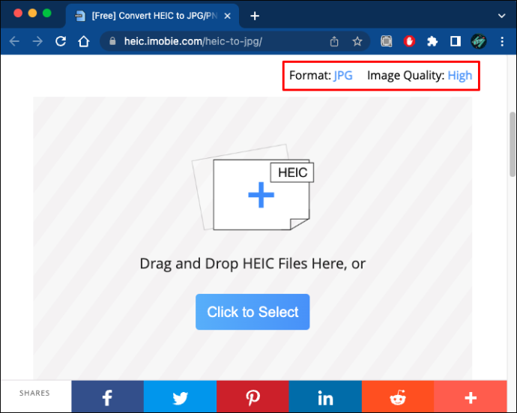Share this page via address bar icon

point(334,41)
